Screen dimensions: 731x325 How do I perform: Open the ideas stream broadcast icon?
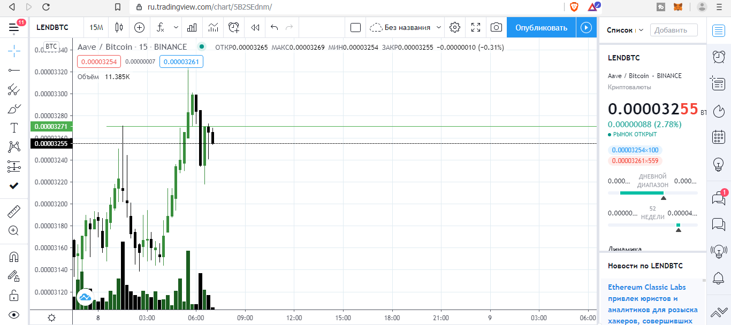pyautogui.click(x=719, y=250)
